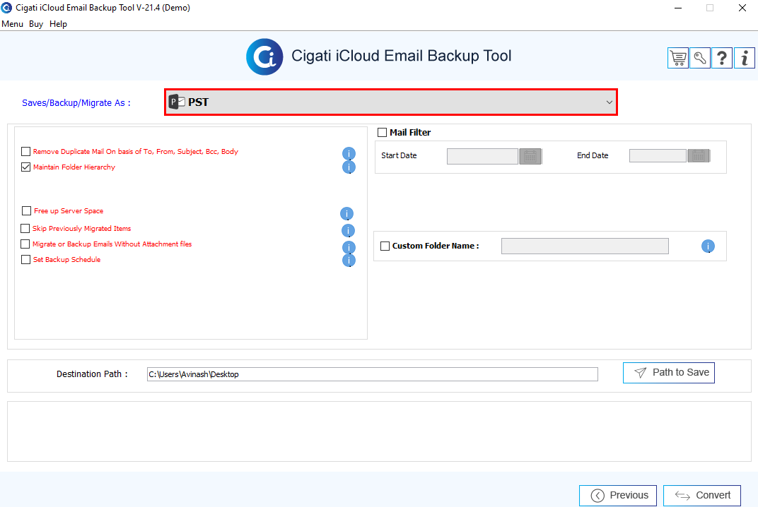This screenshot has width=758, height=507.
Task: Close the Cigati application window
Action: [742, 8]
